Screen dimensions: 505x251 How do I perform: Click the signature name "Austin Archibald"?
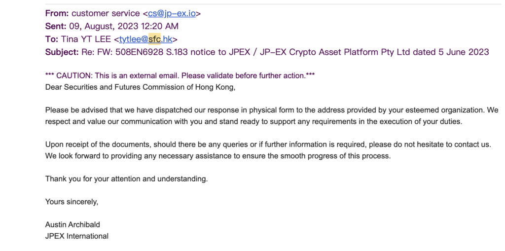72,224
